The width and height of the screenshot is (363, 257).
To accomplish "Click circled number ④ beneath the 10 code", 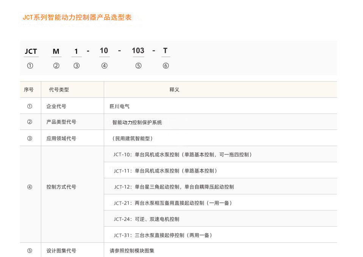I will [104, 66].
